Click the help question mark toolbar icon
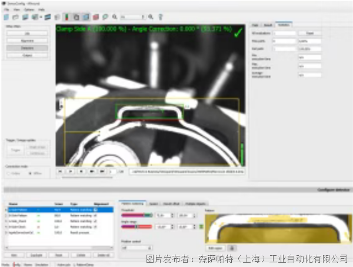This screenshot has height=267, width=353. pos(161,17)
